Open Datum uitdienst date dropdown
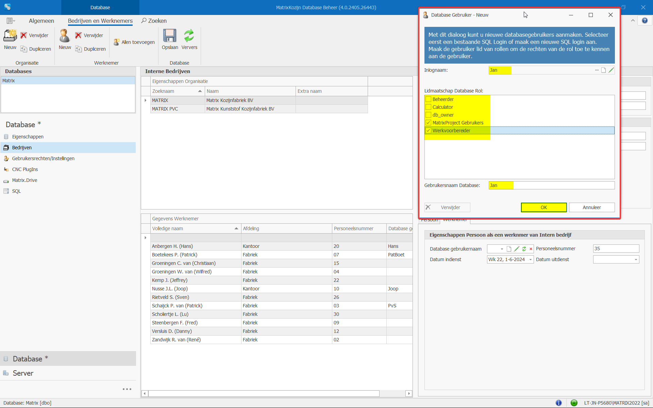The image size is (653, 408). [x=636, y=259]
